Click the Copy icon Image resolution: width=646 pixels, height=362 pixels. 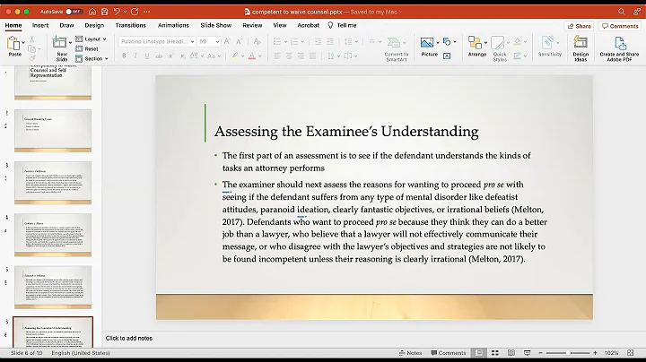point(31,48)
